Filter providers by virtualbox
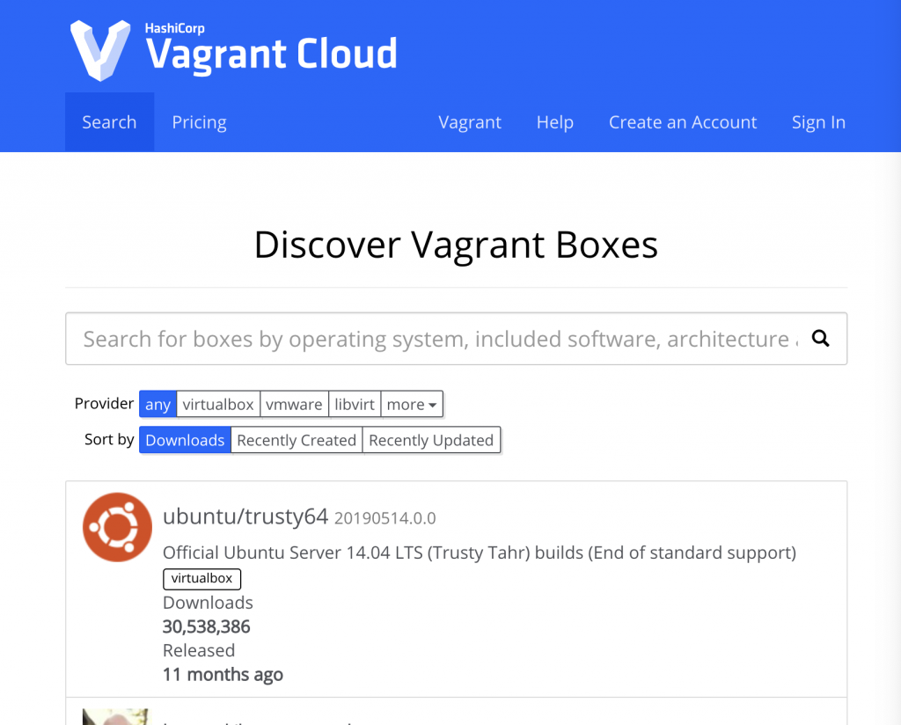This screenshot has height=725, width=901. (x=218, y=404)
